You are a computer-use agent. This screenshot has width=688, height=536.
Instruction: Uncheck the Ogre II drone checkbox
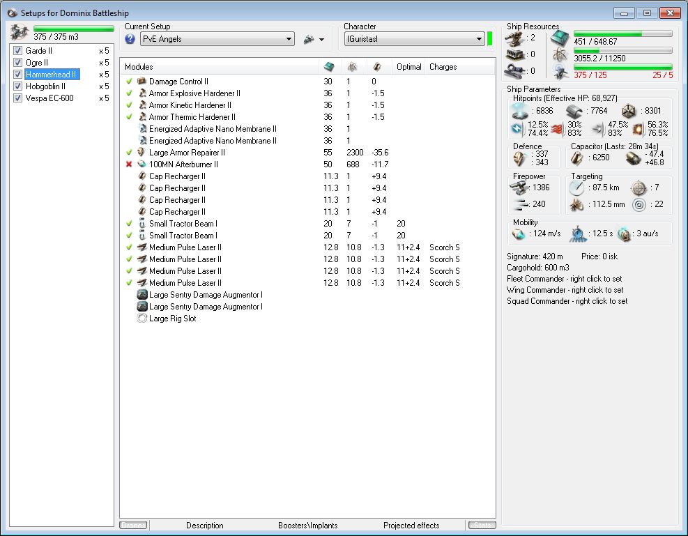click(17, 62)
